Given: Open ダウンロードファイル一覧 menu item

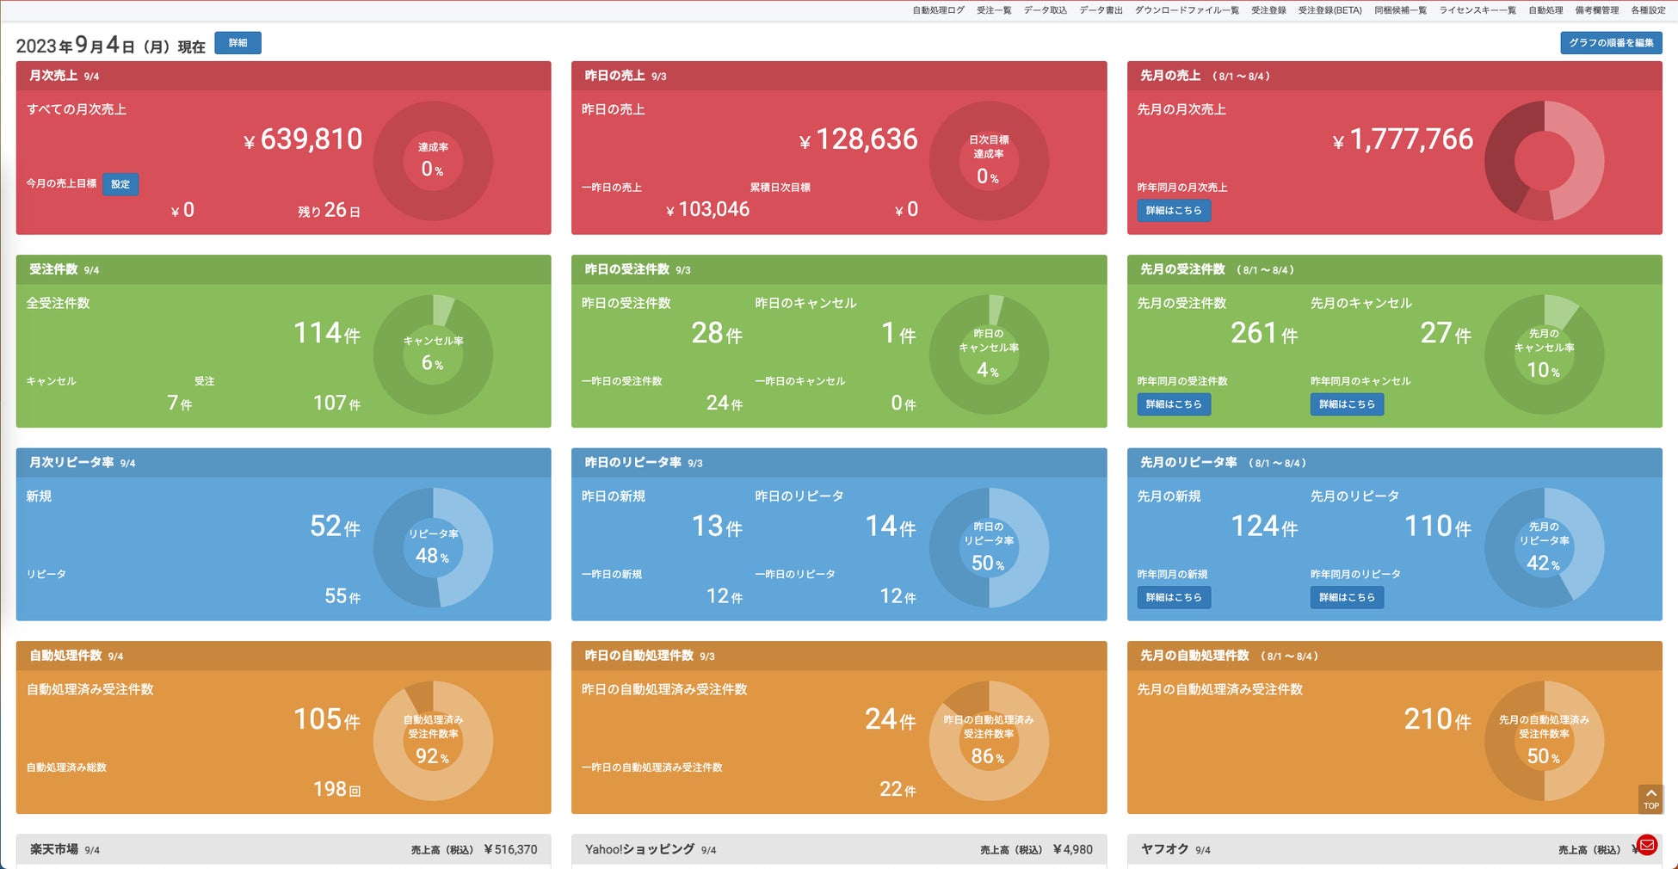Looking at the screenshot, I should point(1187,10).
